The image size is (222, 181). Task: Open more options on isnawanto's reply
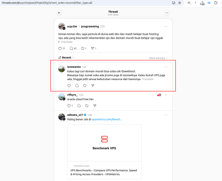tap(166, 67)
